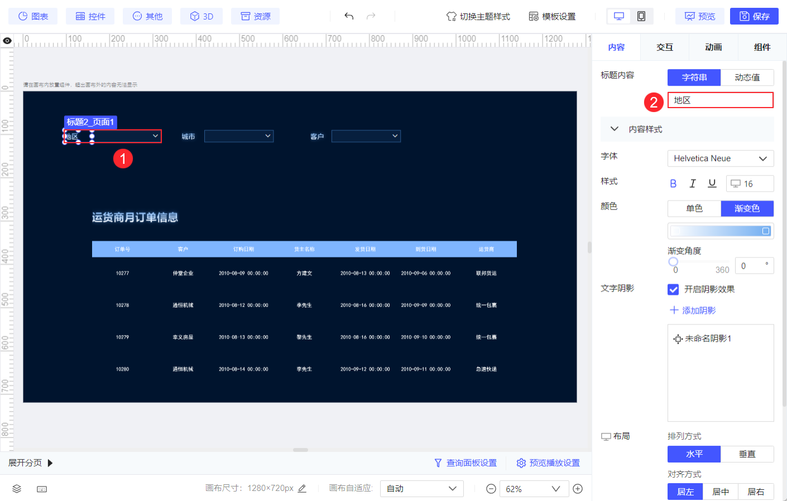The width and height of the screenshot is (787, 501).
Task: Click the keyboard shortcuts icon
Action: [x=42, y=489]
